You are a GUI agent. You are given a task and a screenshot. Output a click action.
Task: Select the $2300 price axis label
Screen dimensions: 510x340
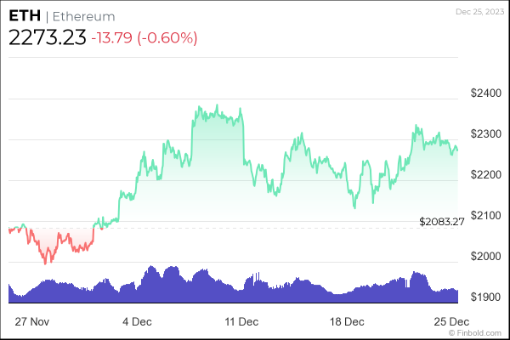click(485, 133)
